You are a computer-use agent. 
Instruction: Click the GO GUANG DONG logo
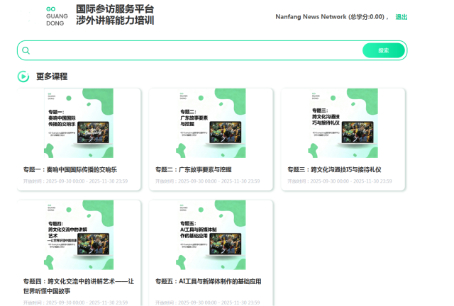56,15
